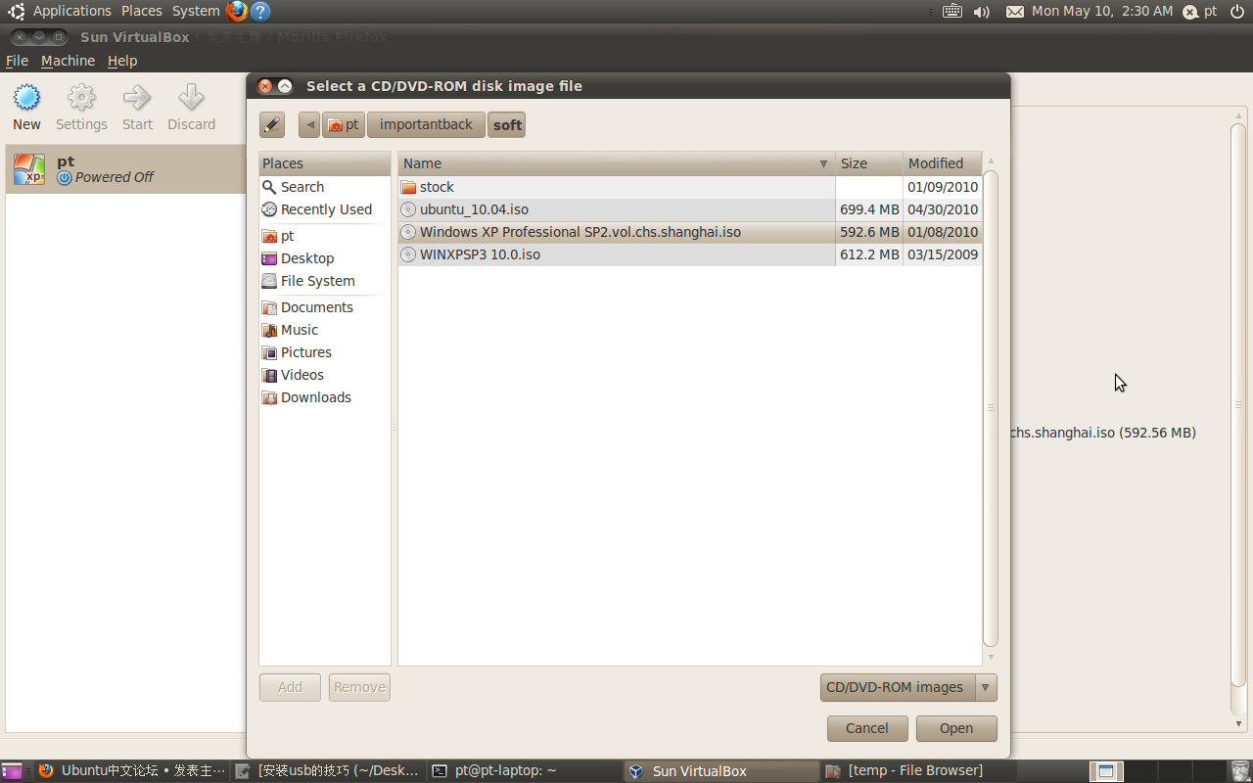Select the pt Windows XP machine icon
This screenshot has width=1253, height=783.
click(x=29, y=169)
